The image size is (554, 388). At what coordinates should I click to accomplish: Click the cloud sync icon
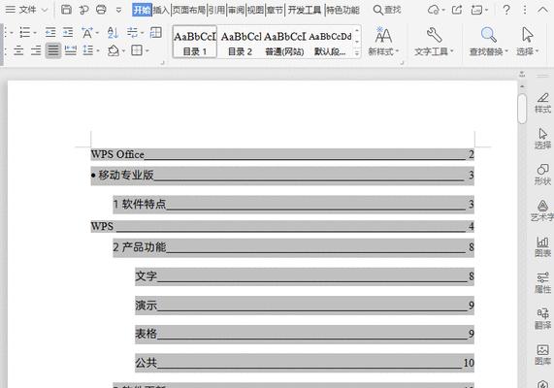(434, 10)
